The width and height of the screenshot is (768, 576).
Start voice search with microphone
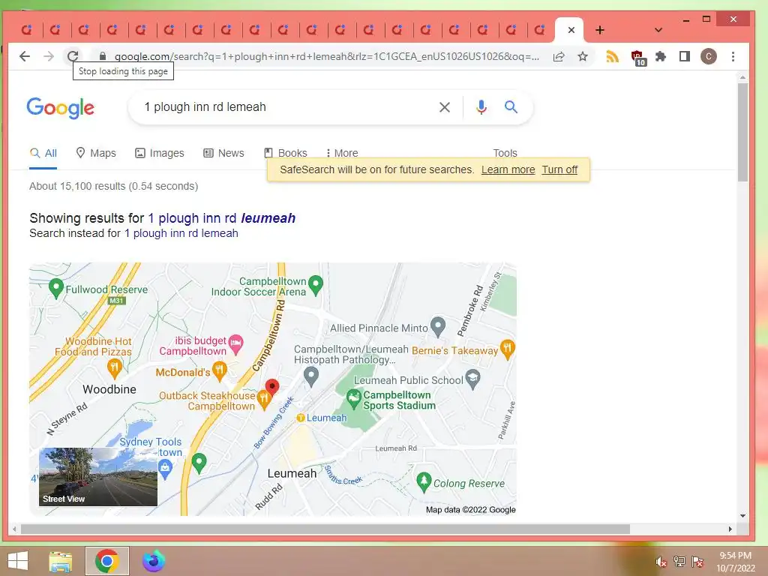481,107
